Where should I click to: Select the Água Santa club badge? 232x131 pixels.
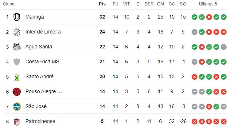tap(17, 47)
